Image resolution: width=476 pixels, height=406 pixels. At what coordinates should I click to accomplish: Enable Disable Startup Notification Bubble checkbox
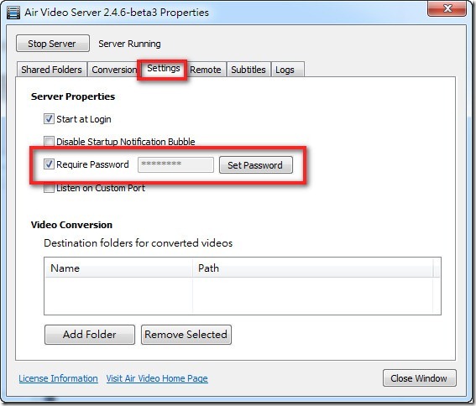pyautogui.click(x=49, y=142)
